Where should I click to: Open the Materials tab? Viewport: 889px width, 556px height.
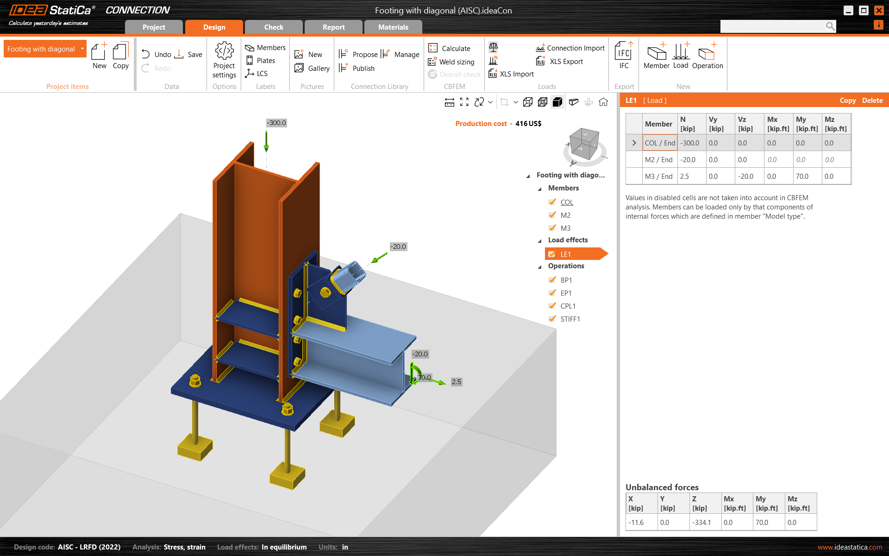pos(393,27)
